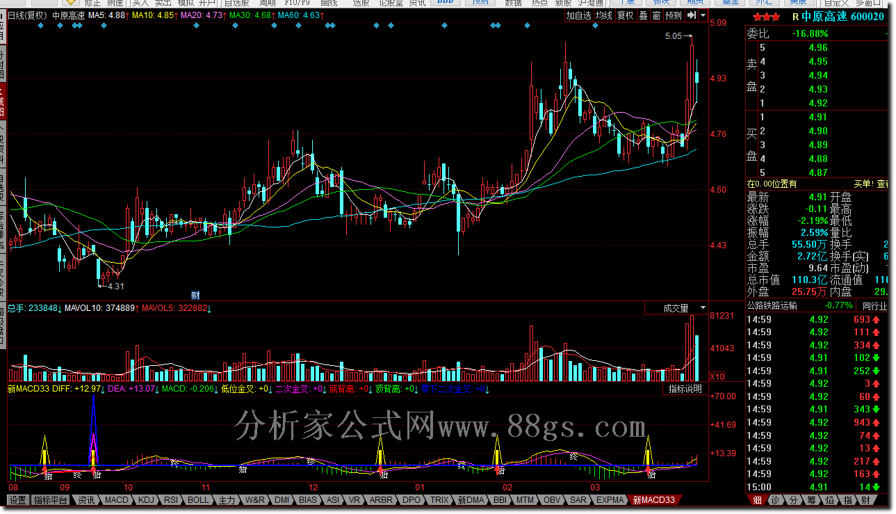Toggle moving averages with 均线 button
Screen dimensions: 896x514
[604, 15]
